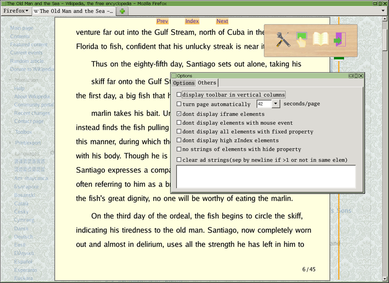The height and width of the screenshot is (283, 389).
Task: Click the seconds per page value field
Action: pos(264,104)
